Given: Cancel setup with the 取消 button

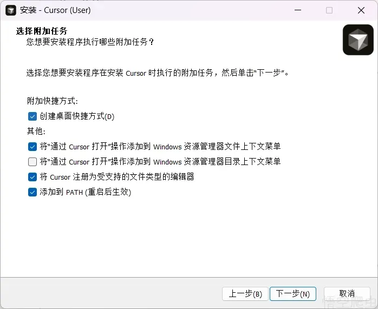Looking at the screenshot, I should (x=347, y=294).
